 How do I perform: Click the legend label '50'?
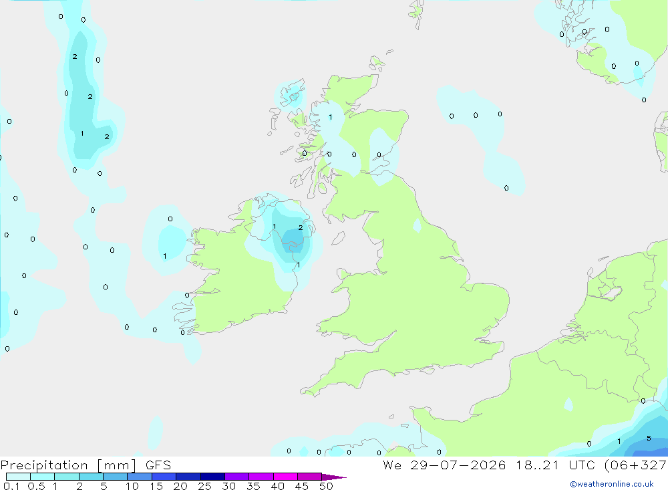[x=326, y=486]
